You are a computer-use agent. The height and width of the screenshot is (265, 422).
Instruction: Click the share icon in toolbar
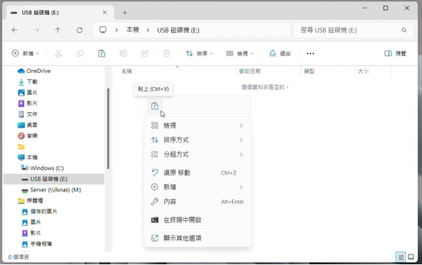[x=145, y=53]
